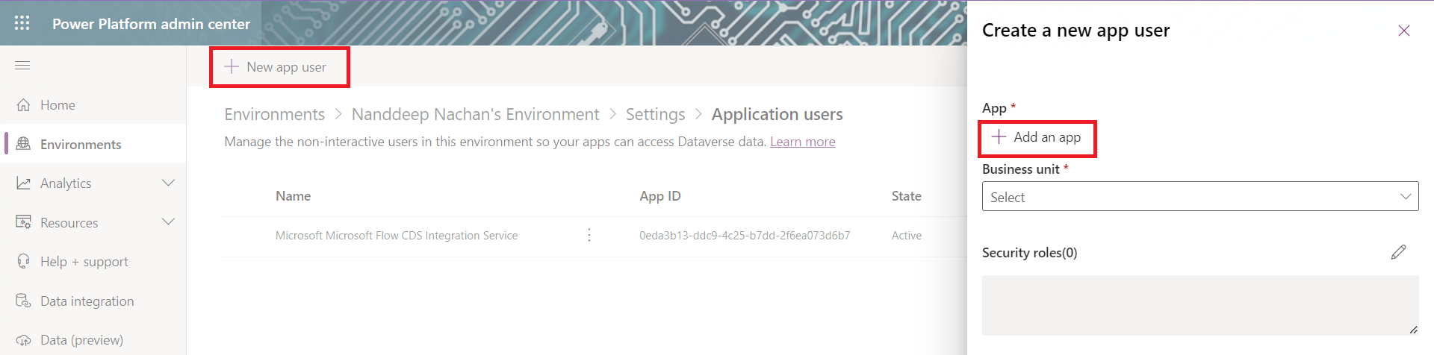The width and height of the screenshot is (1434, 355).
Task: Open the Business unit dropdown
Action: [1199, 197]
